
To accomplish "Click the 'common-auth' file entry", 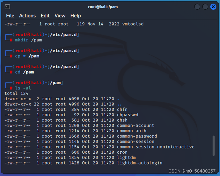I will pyautogui.click(x=132, y=131).
